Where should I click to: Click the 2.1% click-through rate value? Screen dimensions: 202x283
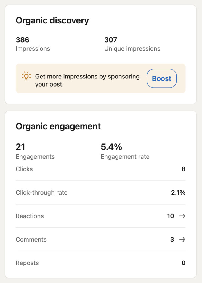[178, 192]
